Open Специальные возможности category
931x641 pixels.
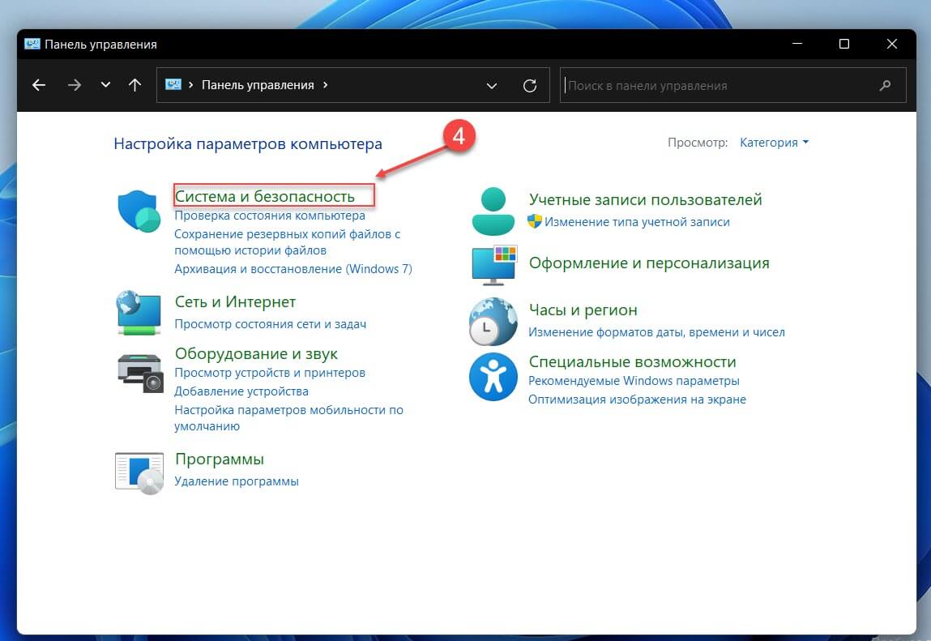tap(632, 361)
